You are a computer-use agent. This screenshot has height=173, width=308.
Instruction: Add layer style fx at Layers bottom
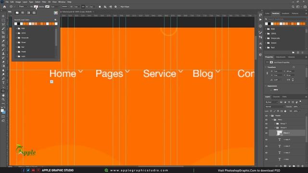(281, 166)
